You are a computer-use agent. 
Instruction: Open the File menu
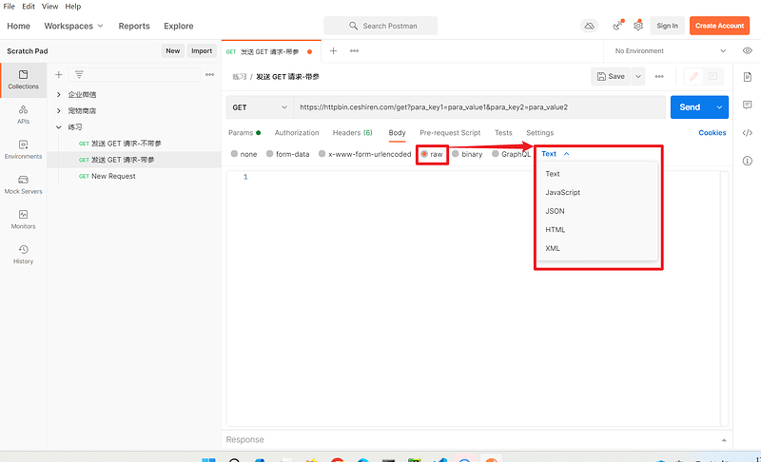click(10, 7)
